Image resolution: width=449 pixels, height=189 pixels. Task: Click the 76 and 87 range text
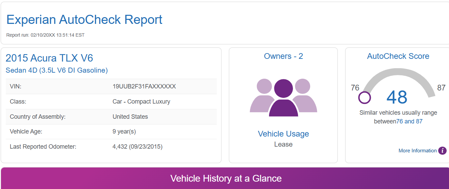[409, 121]
